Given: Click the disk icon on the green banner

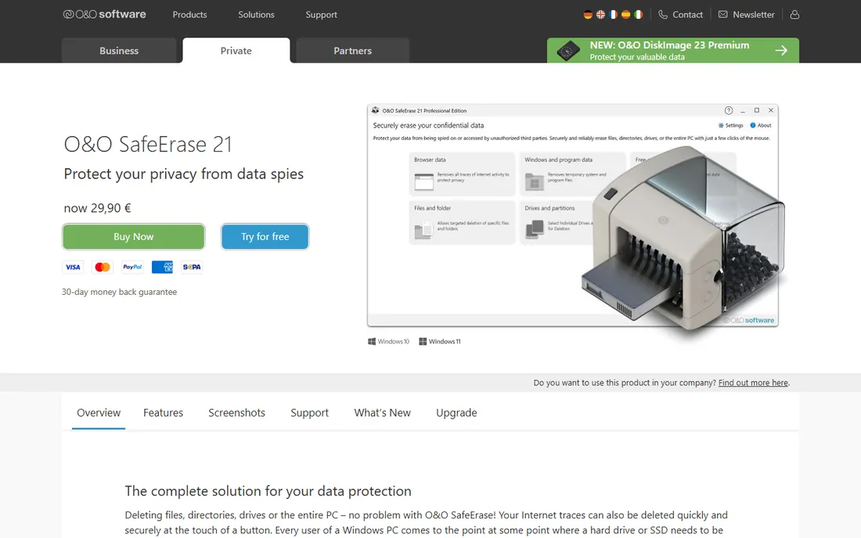Looking at the screenshot, I should click(x=567, y=51).
